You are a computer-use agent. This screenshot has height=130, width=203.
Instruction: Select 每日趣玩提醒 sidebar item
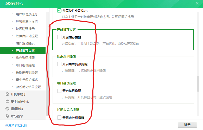(25, 65)
